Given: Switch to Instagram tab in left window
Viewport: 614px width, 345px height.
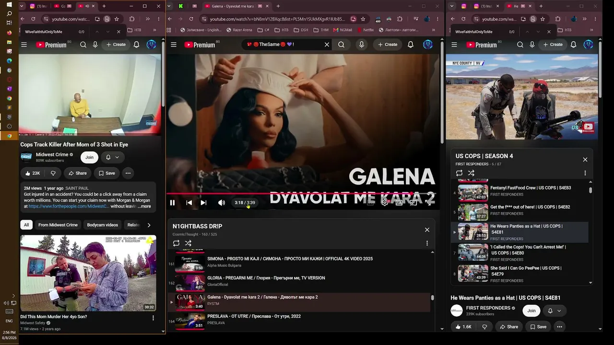Looking at the screenshot, I should point(38,6).
